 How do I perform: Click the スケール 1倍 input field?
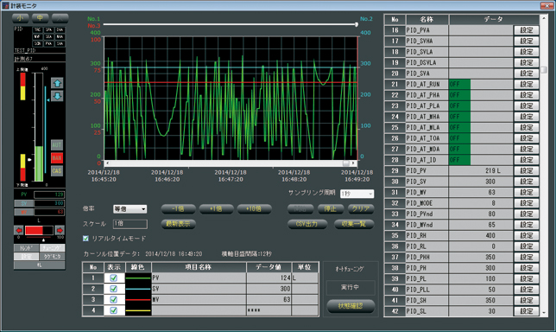(x=130, y=224)
